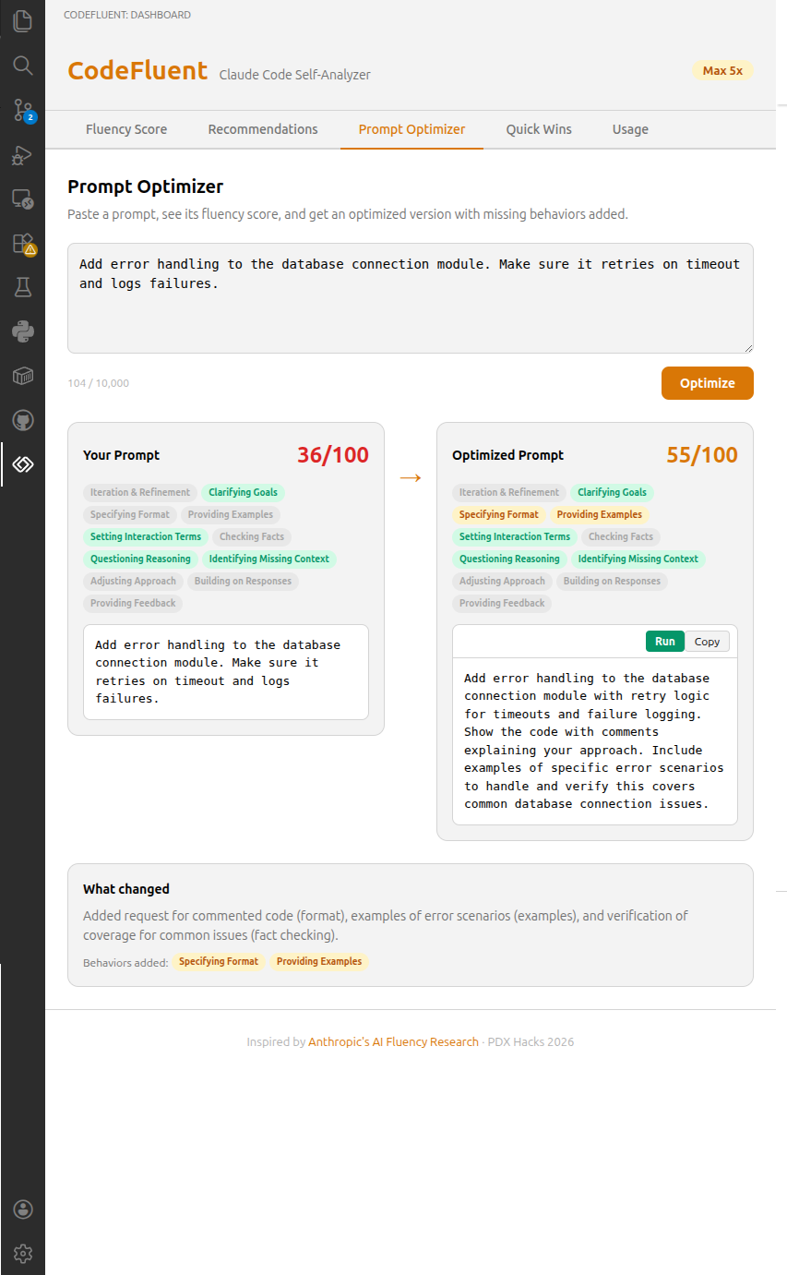Click Checking Facts tag under Optimized Prompt
The image size is (787, 1275).
[621, 536]
